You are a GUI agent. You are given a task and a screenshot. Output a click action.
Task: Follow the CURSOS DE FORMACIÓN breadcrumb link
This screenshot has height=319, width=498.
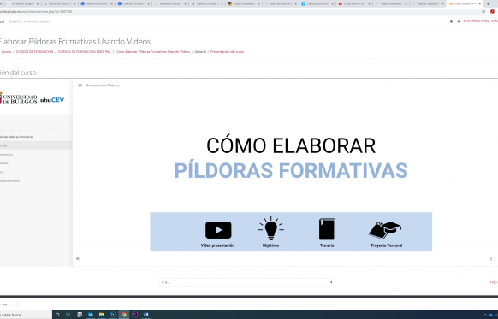pos(34,51)
